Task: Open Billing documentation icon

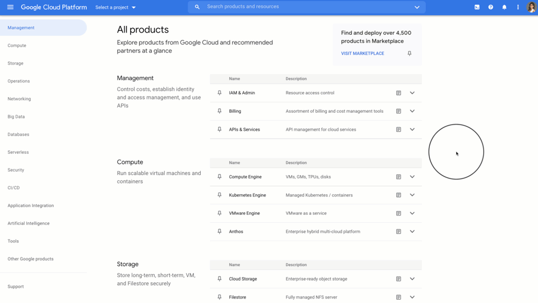Action: [398, 111]
